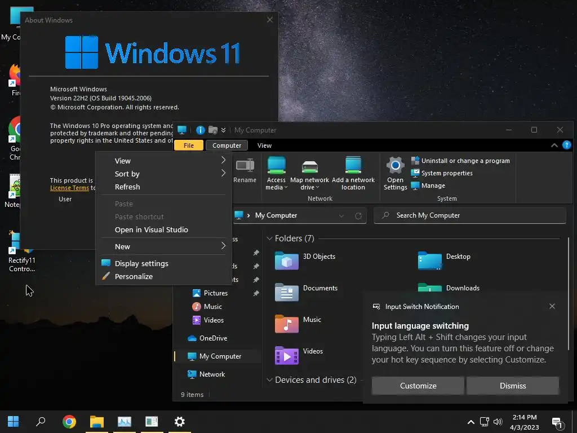
Task: Click the volume speaker tray icon
Action: click(x=498, y=422)
